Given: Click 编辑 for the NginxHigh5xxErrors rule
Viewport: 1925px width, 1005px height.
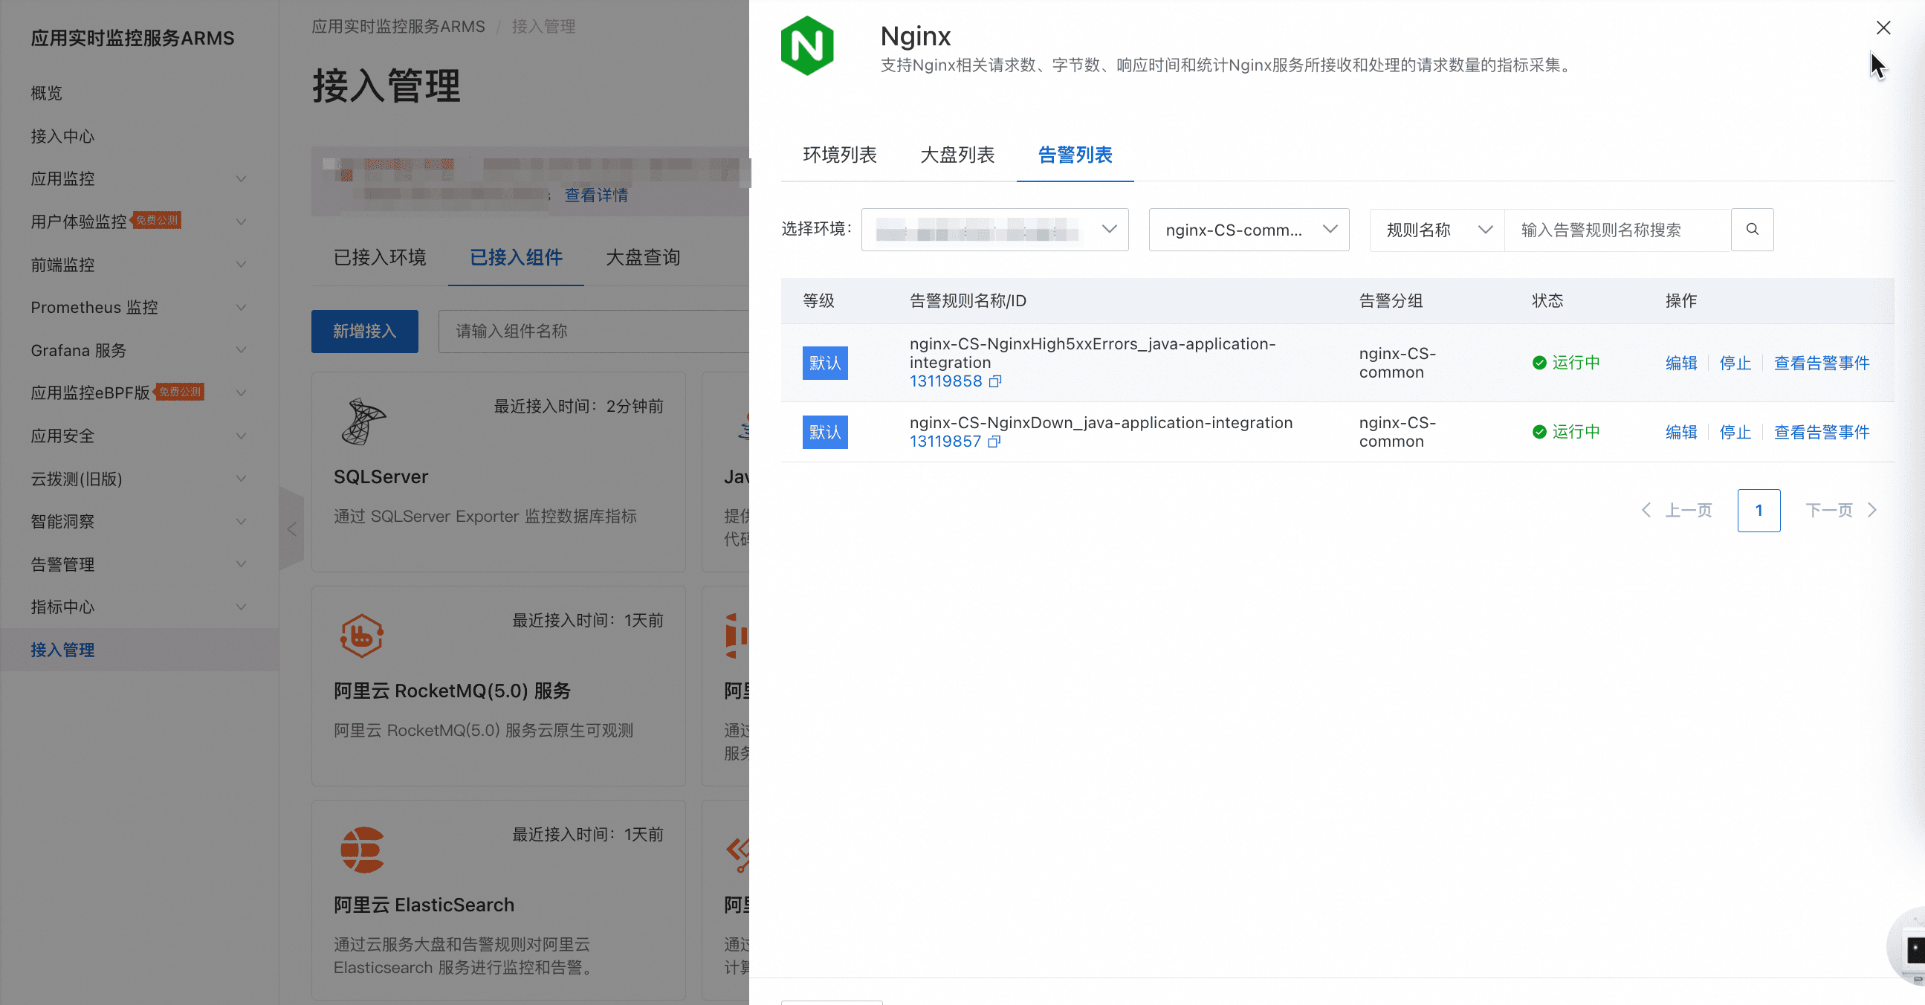Looking at the screenshot, I should [1680, 363].
